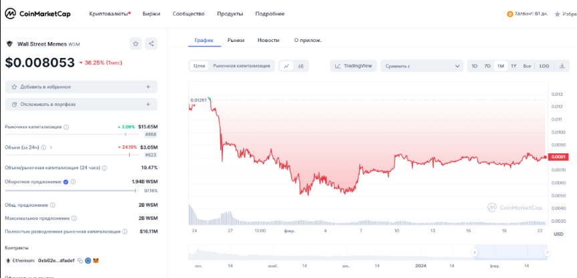Switch to line chart icon
577x278 pixels.
tap(286, 66)
